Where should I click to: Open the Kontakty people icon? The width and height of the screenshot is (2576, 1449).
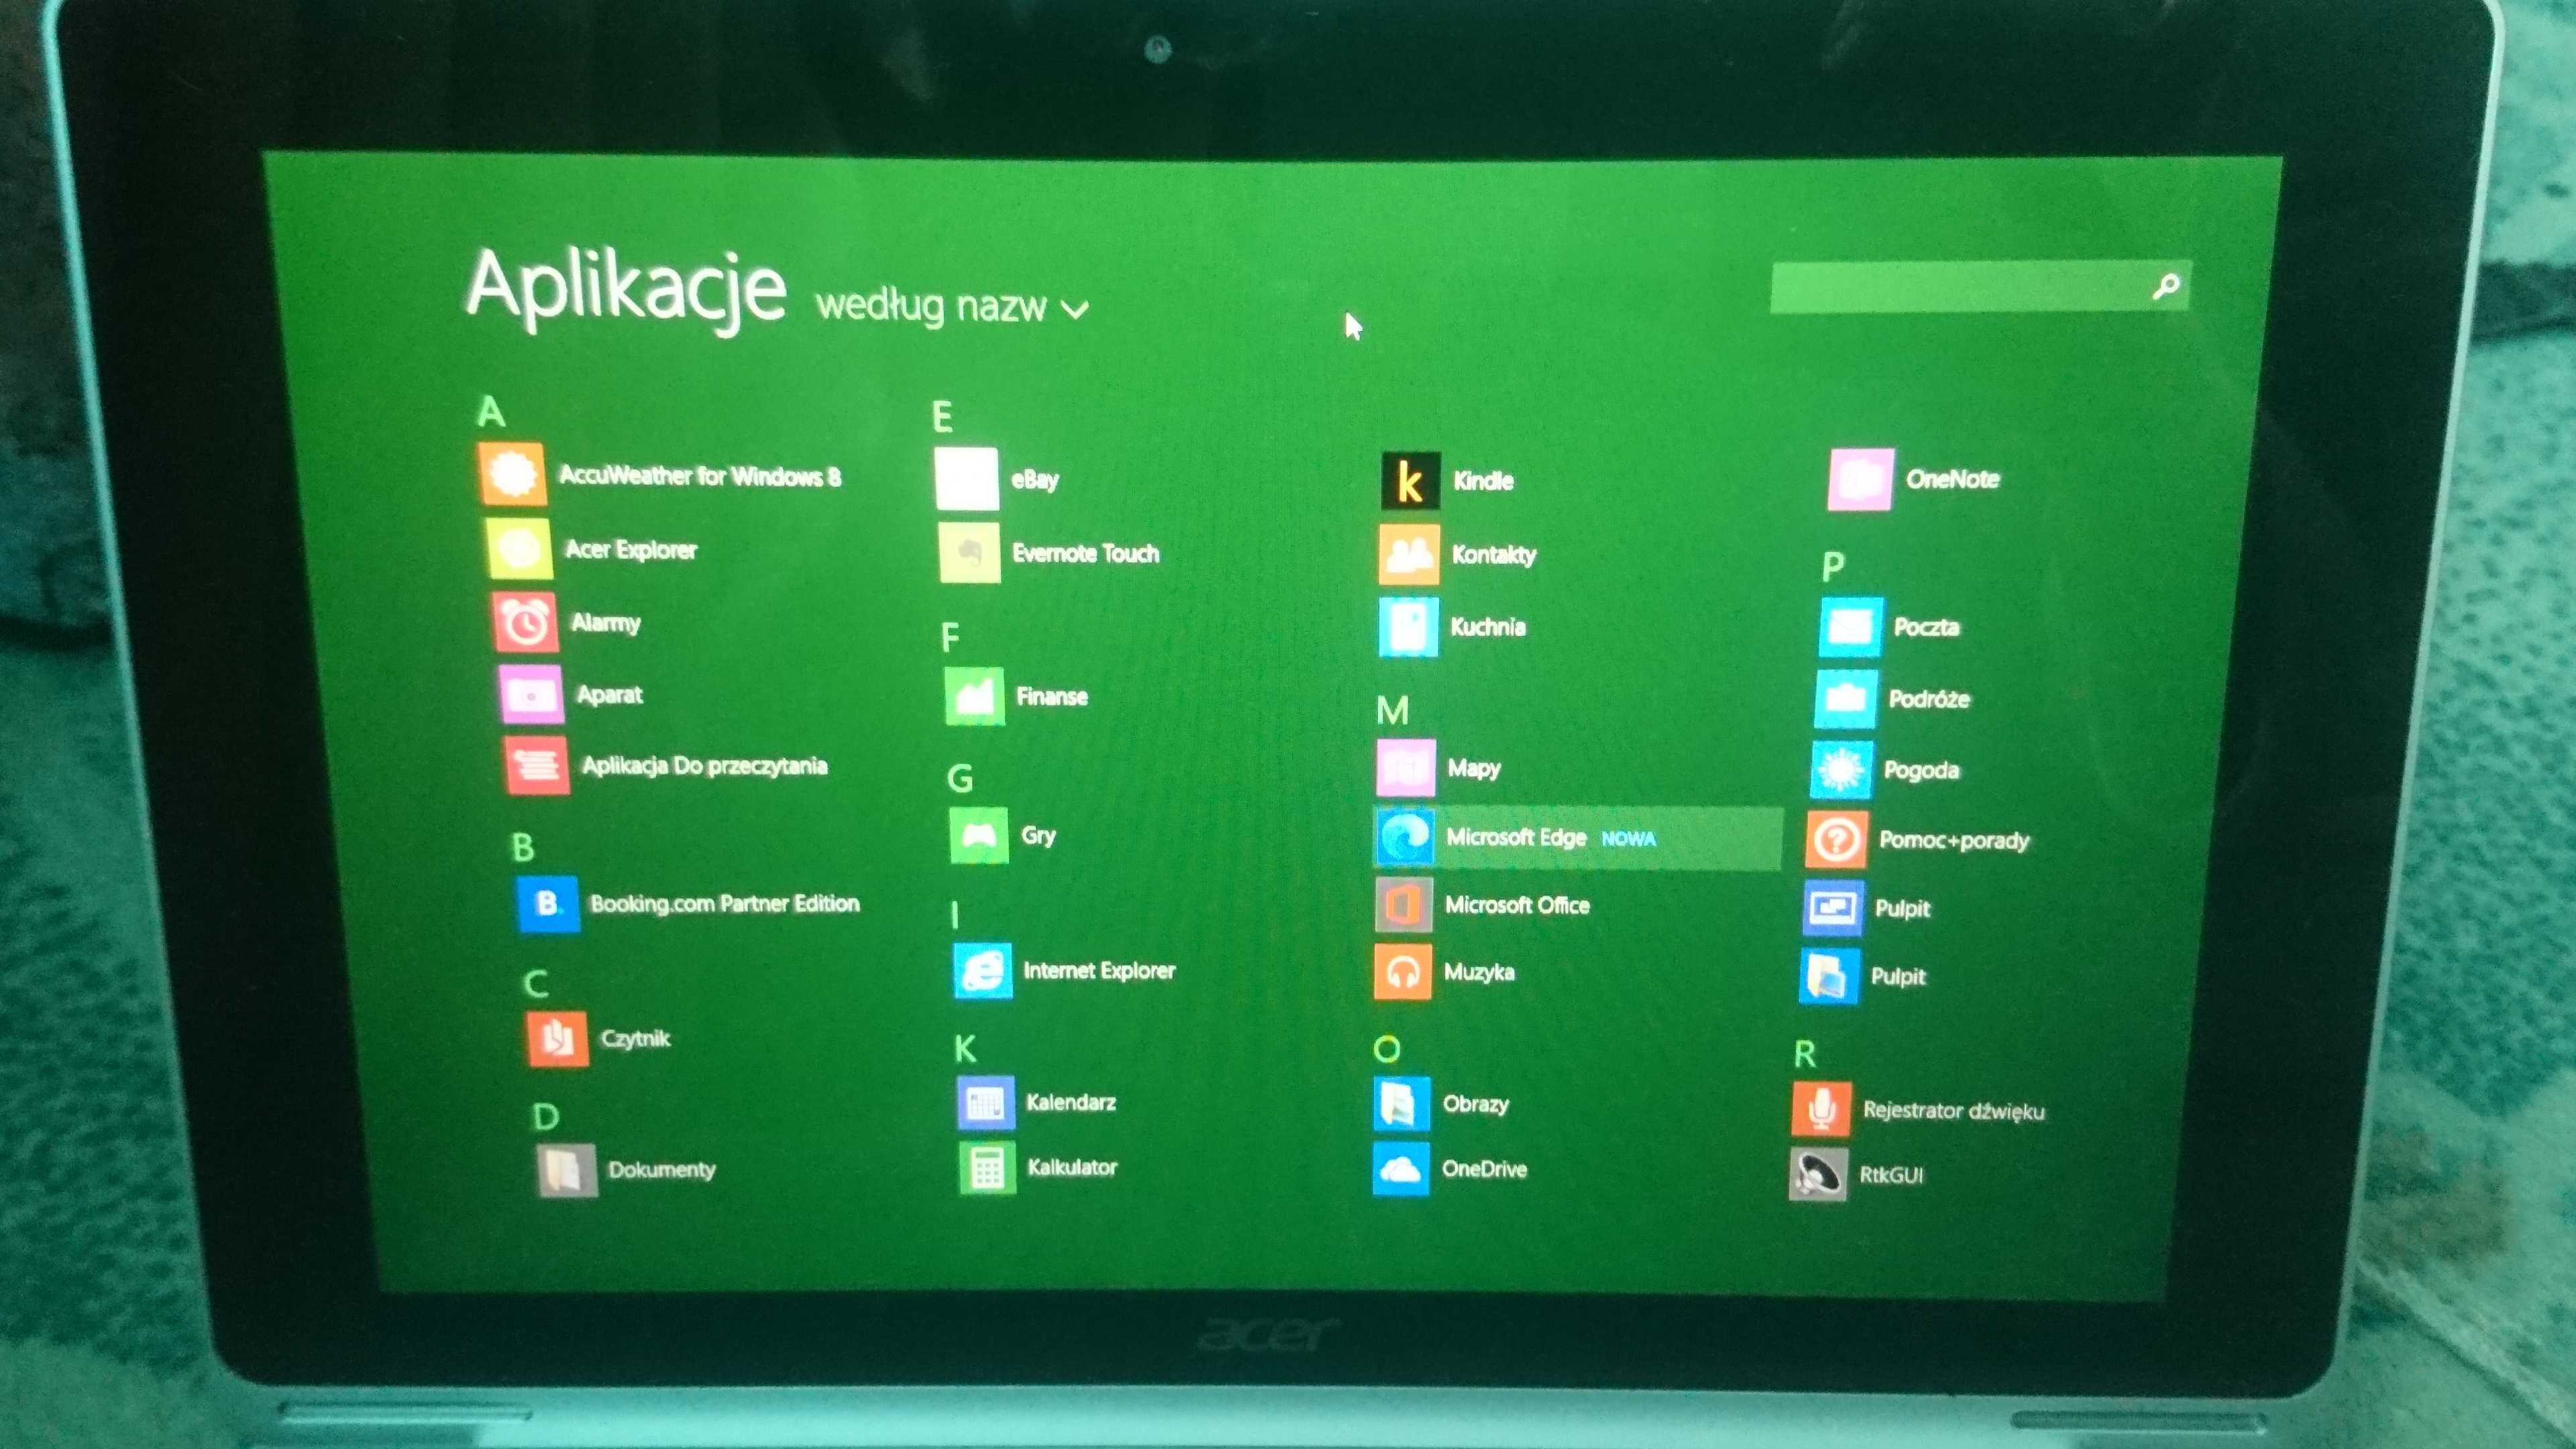click(1409, 554)
